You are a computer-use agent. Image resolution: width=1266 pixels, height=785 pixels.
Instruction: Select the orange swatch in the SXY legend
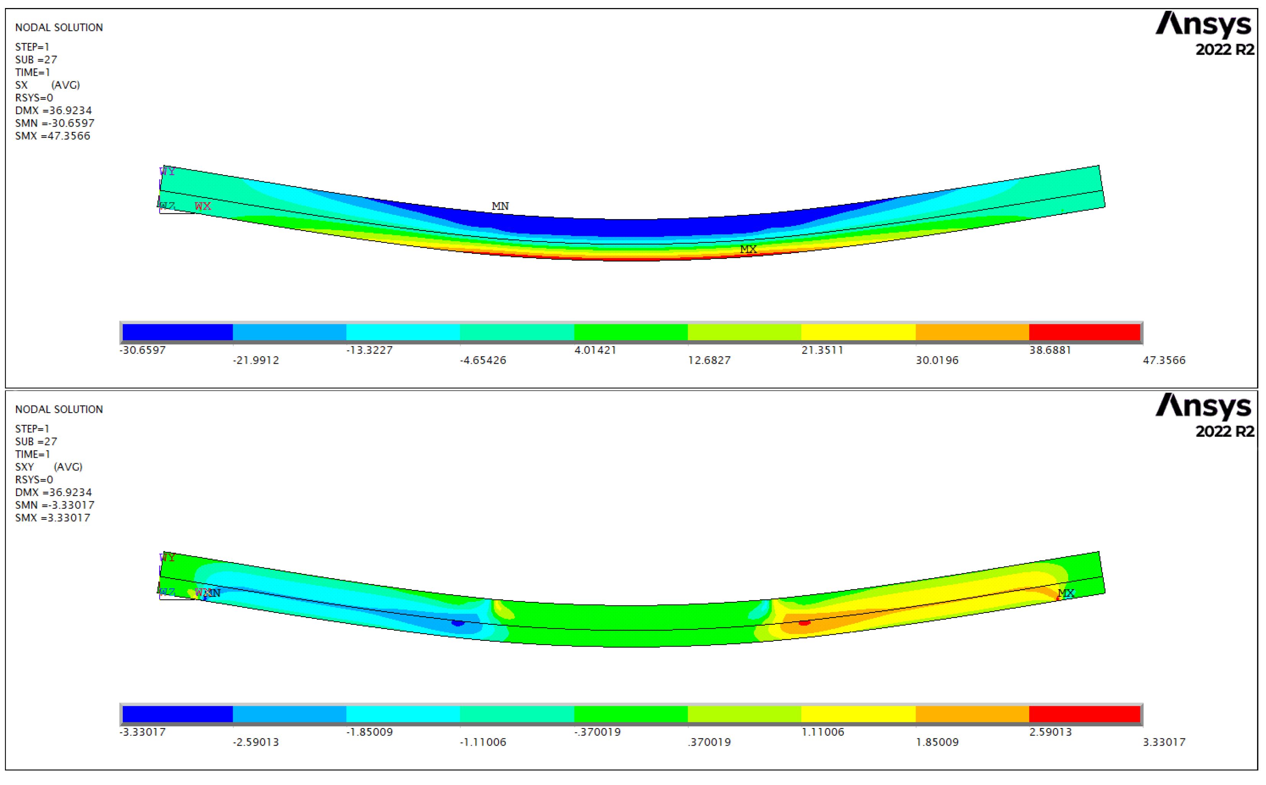[x=971, y=714]
